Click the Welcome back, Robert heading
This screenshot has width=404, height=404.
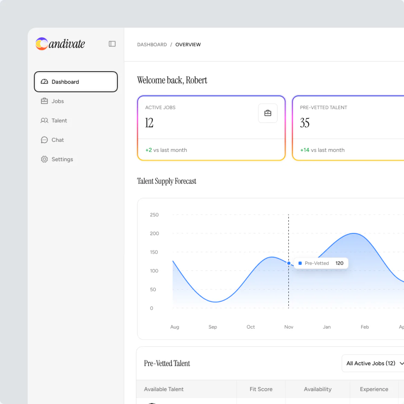(172, 80)
